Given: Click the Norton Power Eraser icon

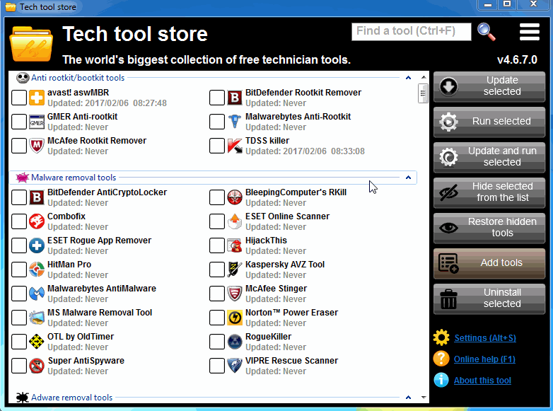Looking at the screenshot, I should click(x=235, y=318).
